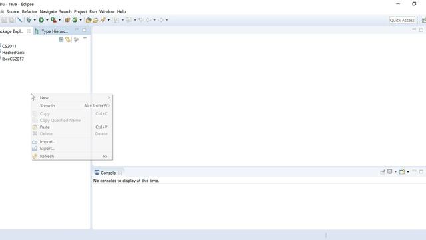This screenshot has width=426, height=240.
Task: Maximize the Package Explorer panel
Action: tap(85, 30)
